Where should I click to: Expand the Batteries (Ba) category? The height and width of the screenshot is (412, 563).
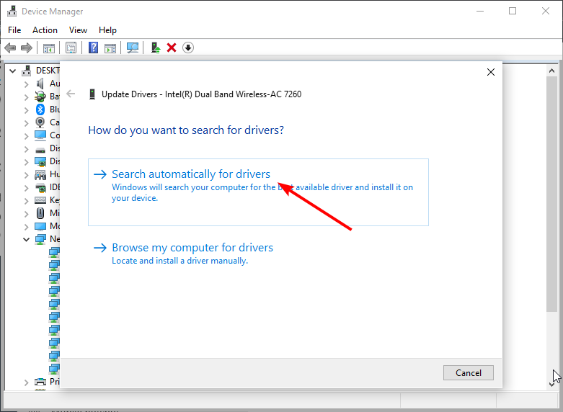[26, 97]
